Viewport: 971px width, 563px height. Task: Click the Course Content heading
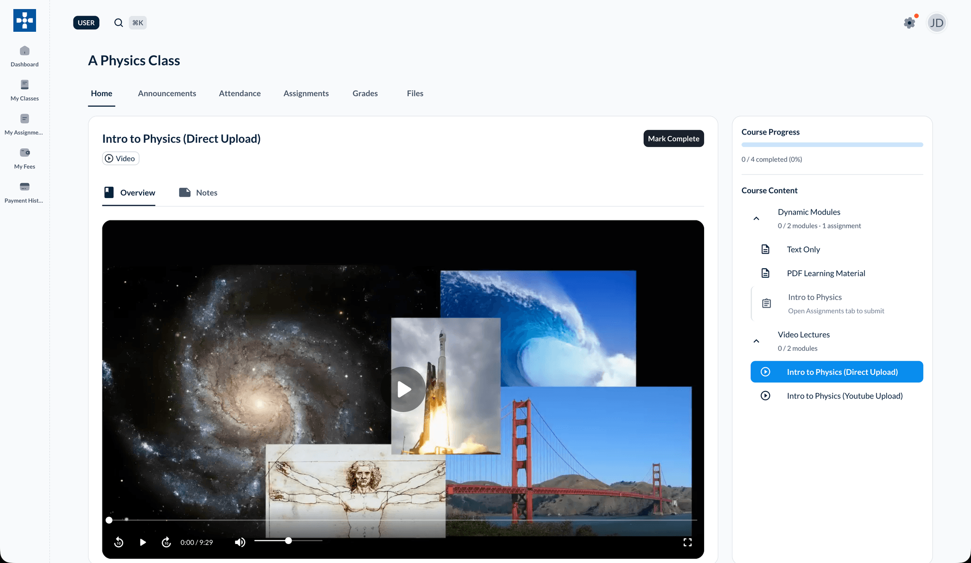pyautogui.click(x=769, y=191)
